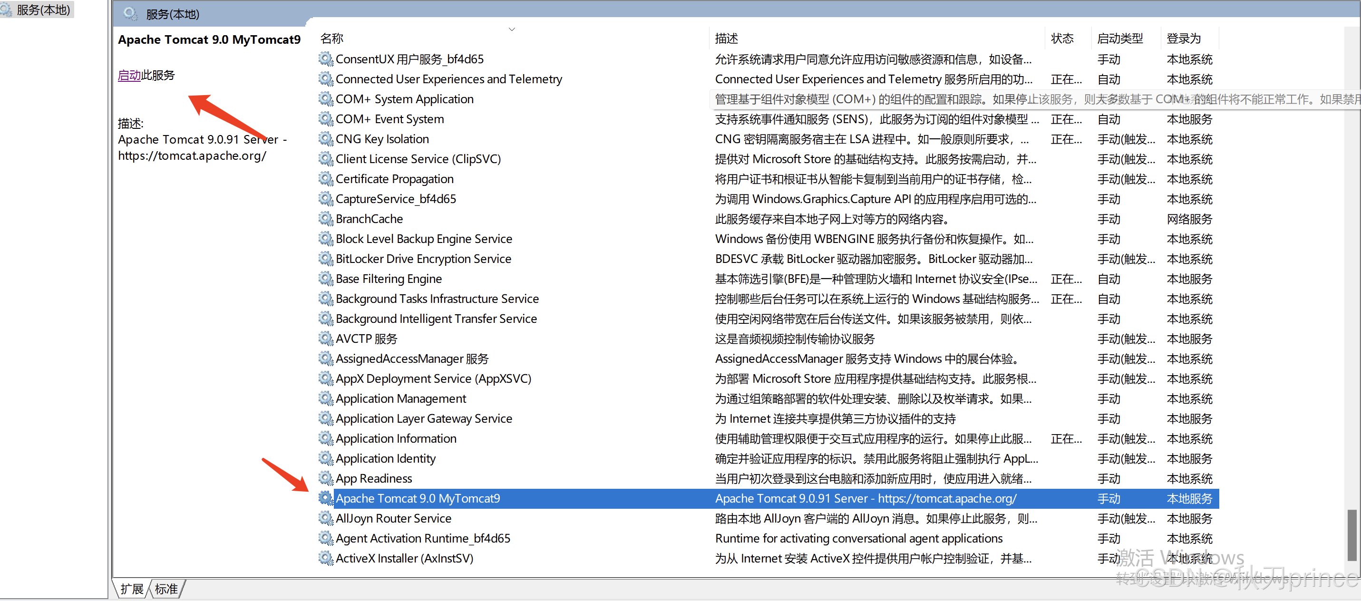1361x601 pixels.
Task: Select the BranchCache service name
Action: pos(369,219)
